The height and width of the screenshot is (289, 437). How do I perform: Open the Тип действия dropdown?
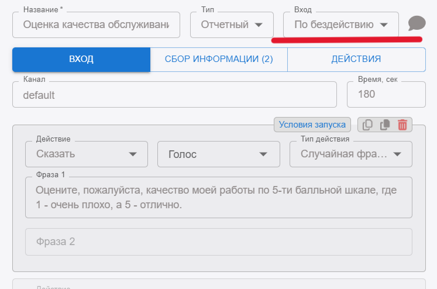coord(350,154)
